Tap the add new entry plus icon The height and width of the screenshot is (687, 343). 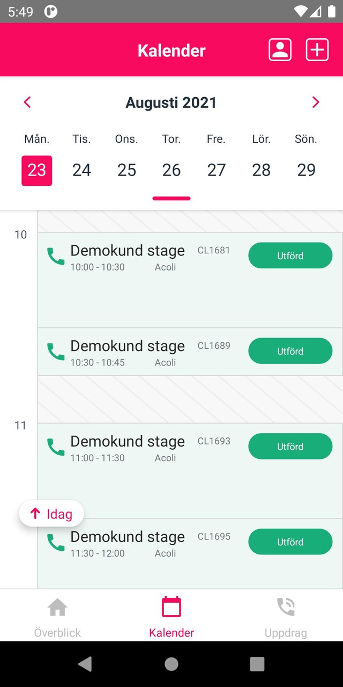pos(317,50)
